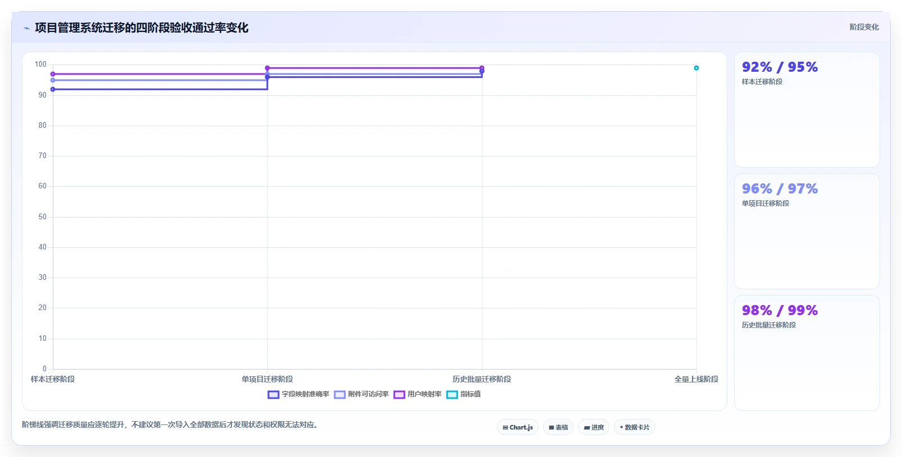Click the Chart.js tag
The height and width of the screenshot is (457, 902).
click(x=518, y=427)
